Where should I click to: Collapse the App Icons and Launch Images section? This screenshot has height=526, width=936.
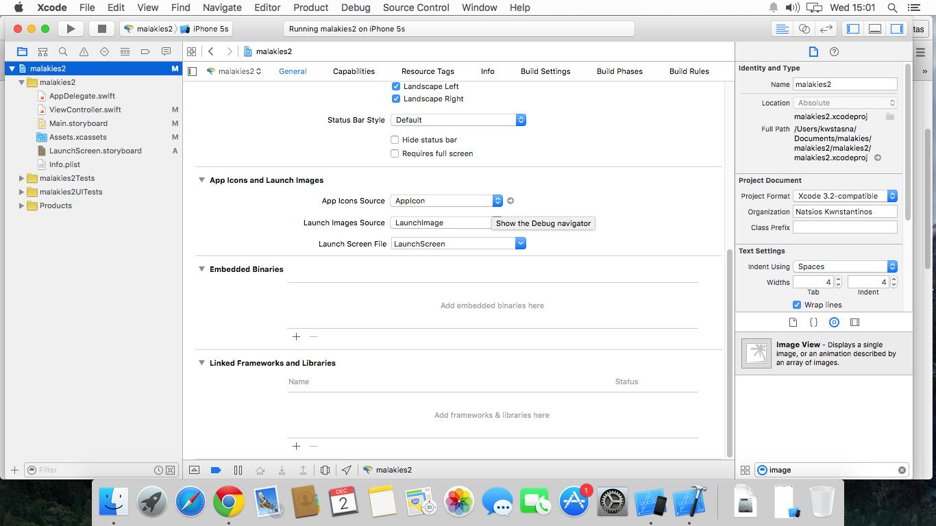pos(201,180)
